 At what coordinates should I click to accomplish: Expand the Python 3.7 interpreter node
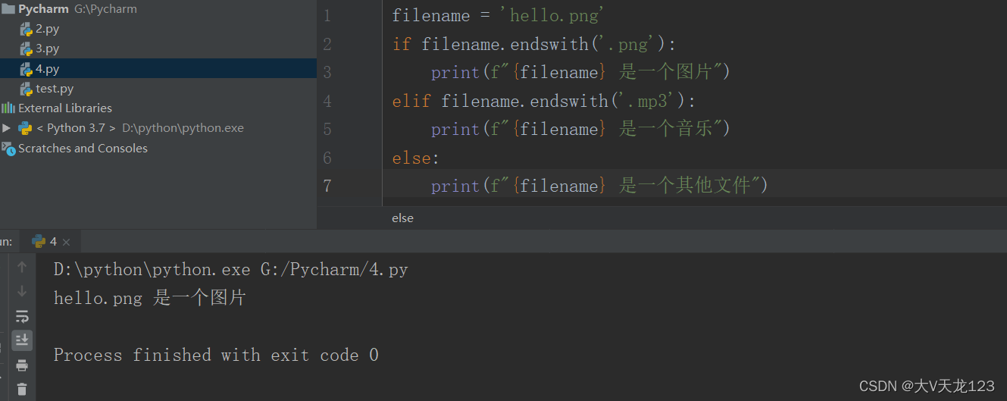(7, 128)
